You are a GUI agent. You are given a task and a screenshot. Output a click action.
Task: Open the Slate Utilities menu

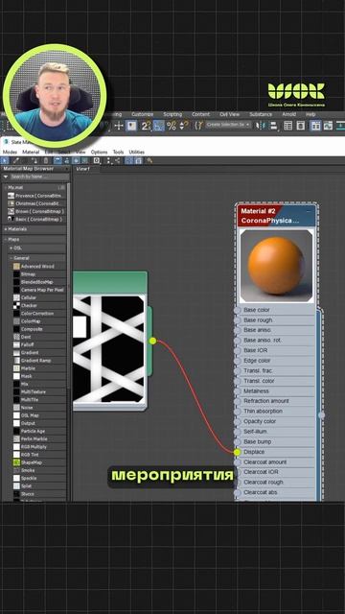click(x=136, y=152)
